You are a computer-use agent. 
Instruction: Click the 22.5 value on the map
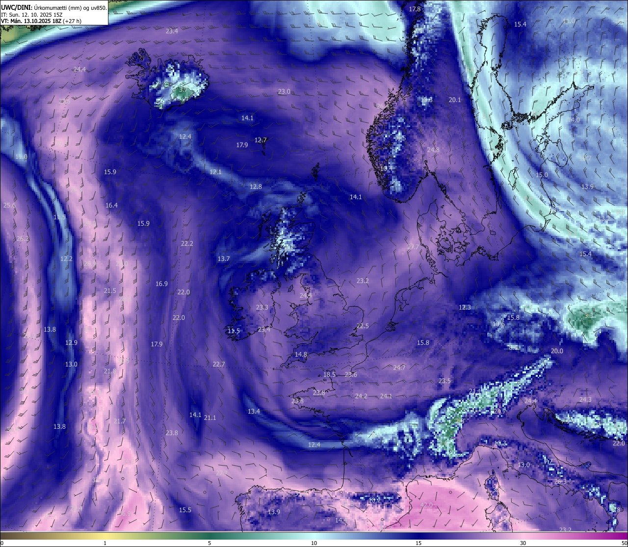click(363, 326)
